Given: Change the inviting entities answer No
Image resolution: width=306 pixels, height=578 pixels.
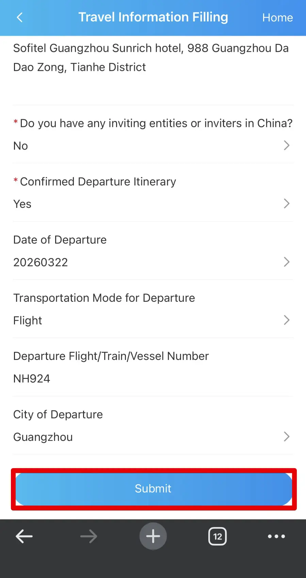Looking at the screenshot, I should (x=21, y=146).
